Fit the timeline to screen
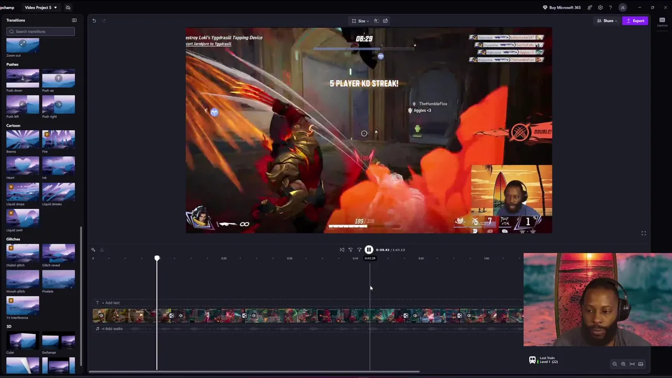 [x=632, y=364]
